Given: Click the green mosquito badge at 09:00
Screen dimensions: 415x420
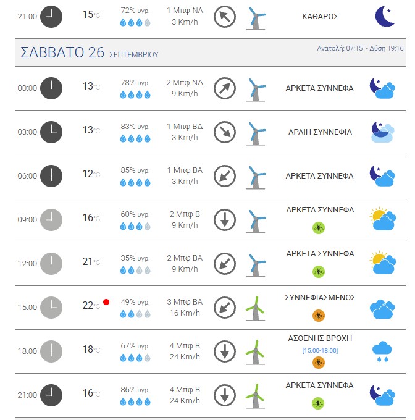Looking at the screenshot, I should click(319, 228).
